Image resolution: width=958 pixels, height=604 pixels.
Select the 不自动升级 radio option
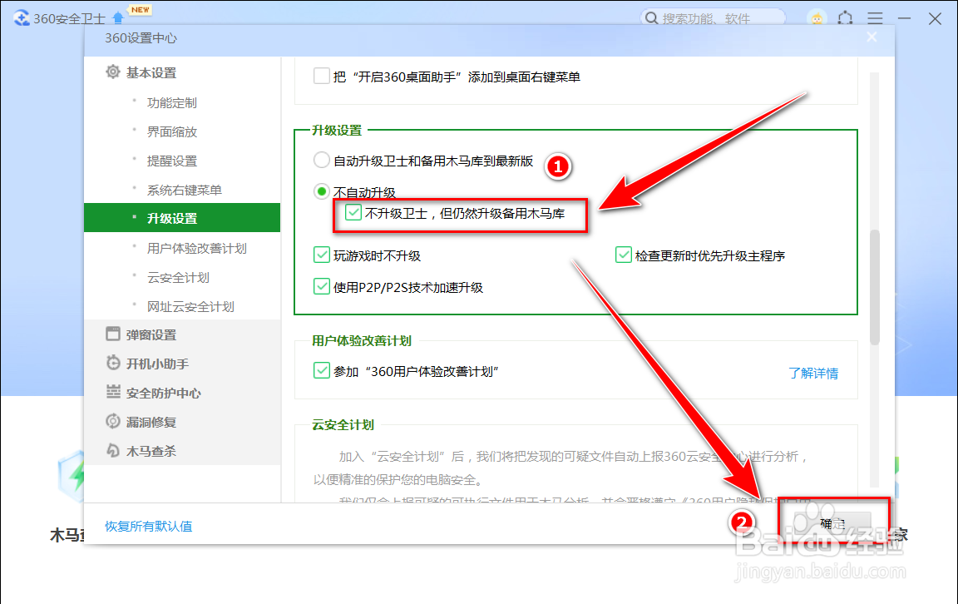[321, 192]
